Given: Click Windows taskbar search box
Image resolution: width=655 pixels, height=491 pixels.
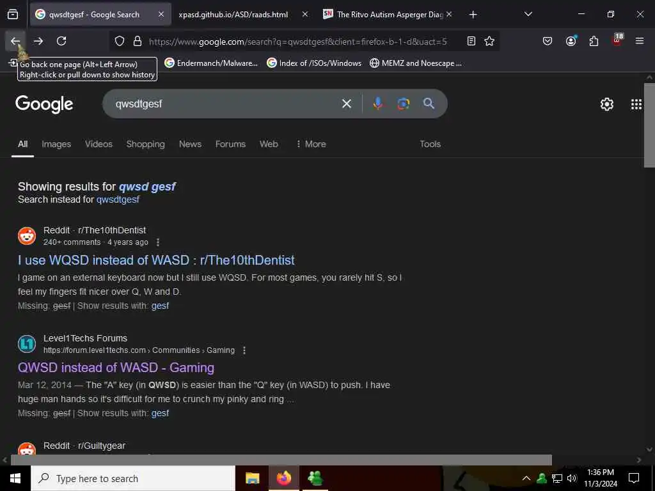Looking at the screenshot, I should pyautogui.click(x=133, y=478).
